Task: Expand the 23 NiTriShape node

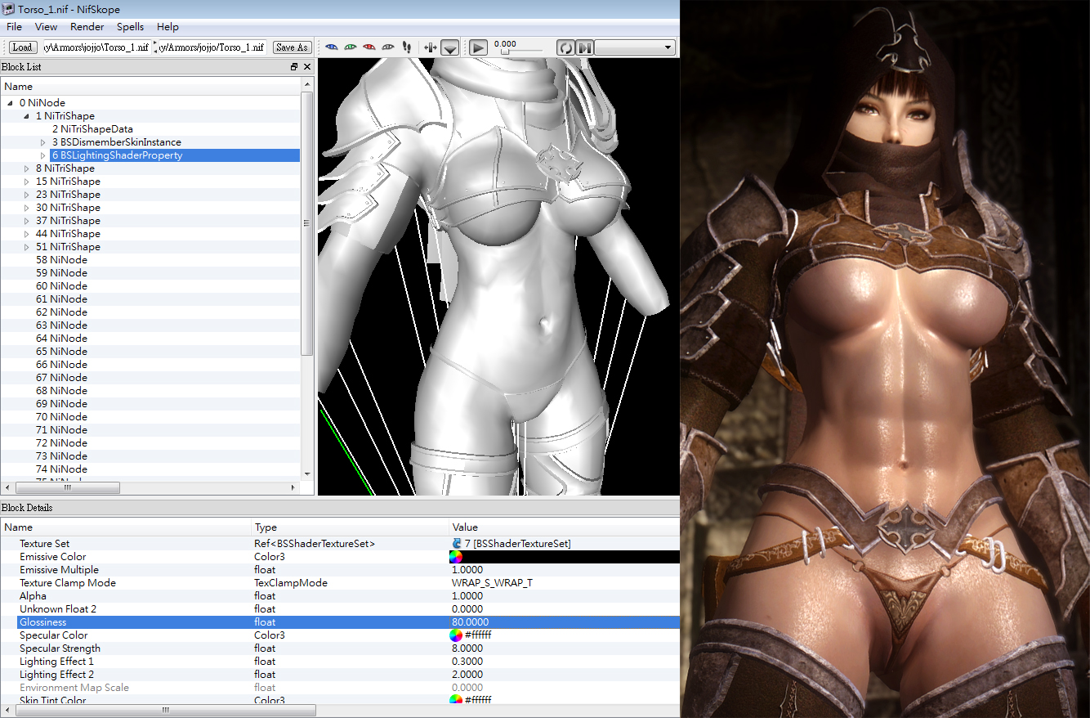Action: tap(27, 195)
